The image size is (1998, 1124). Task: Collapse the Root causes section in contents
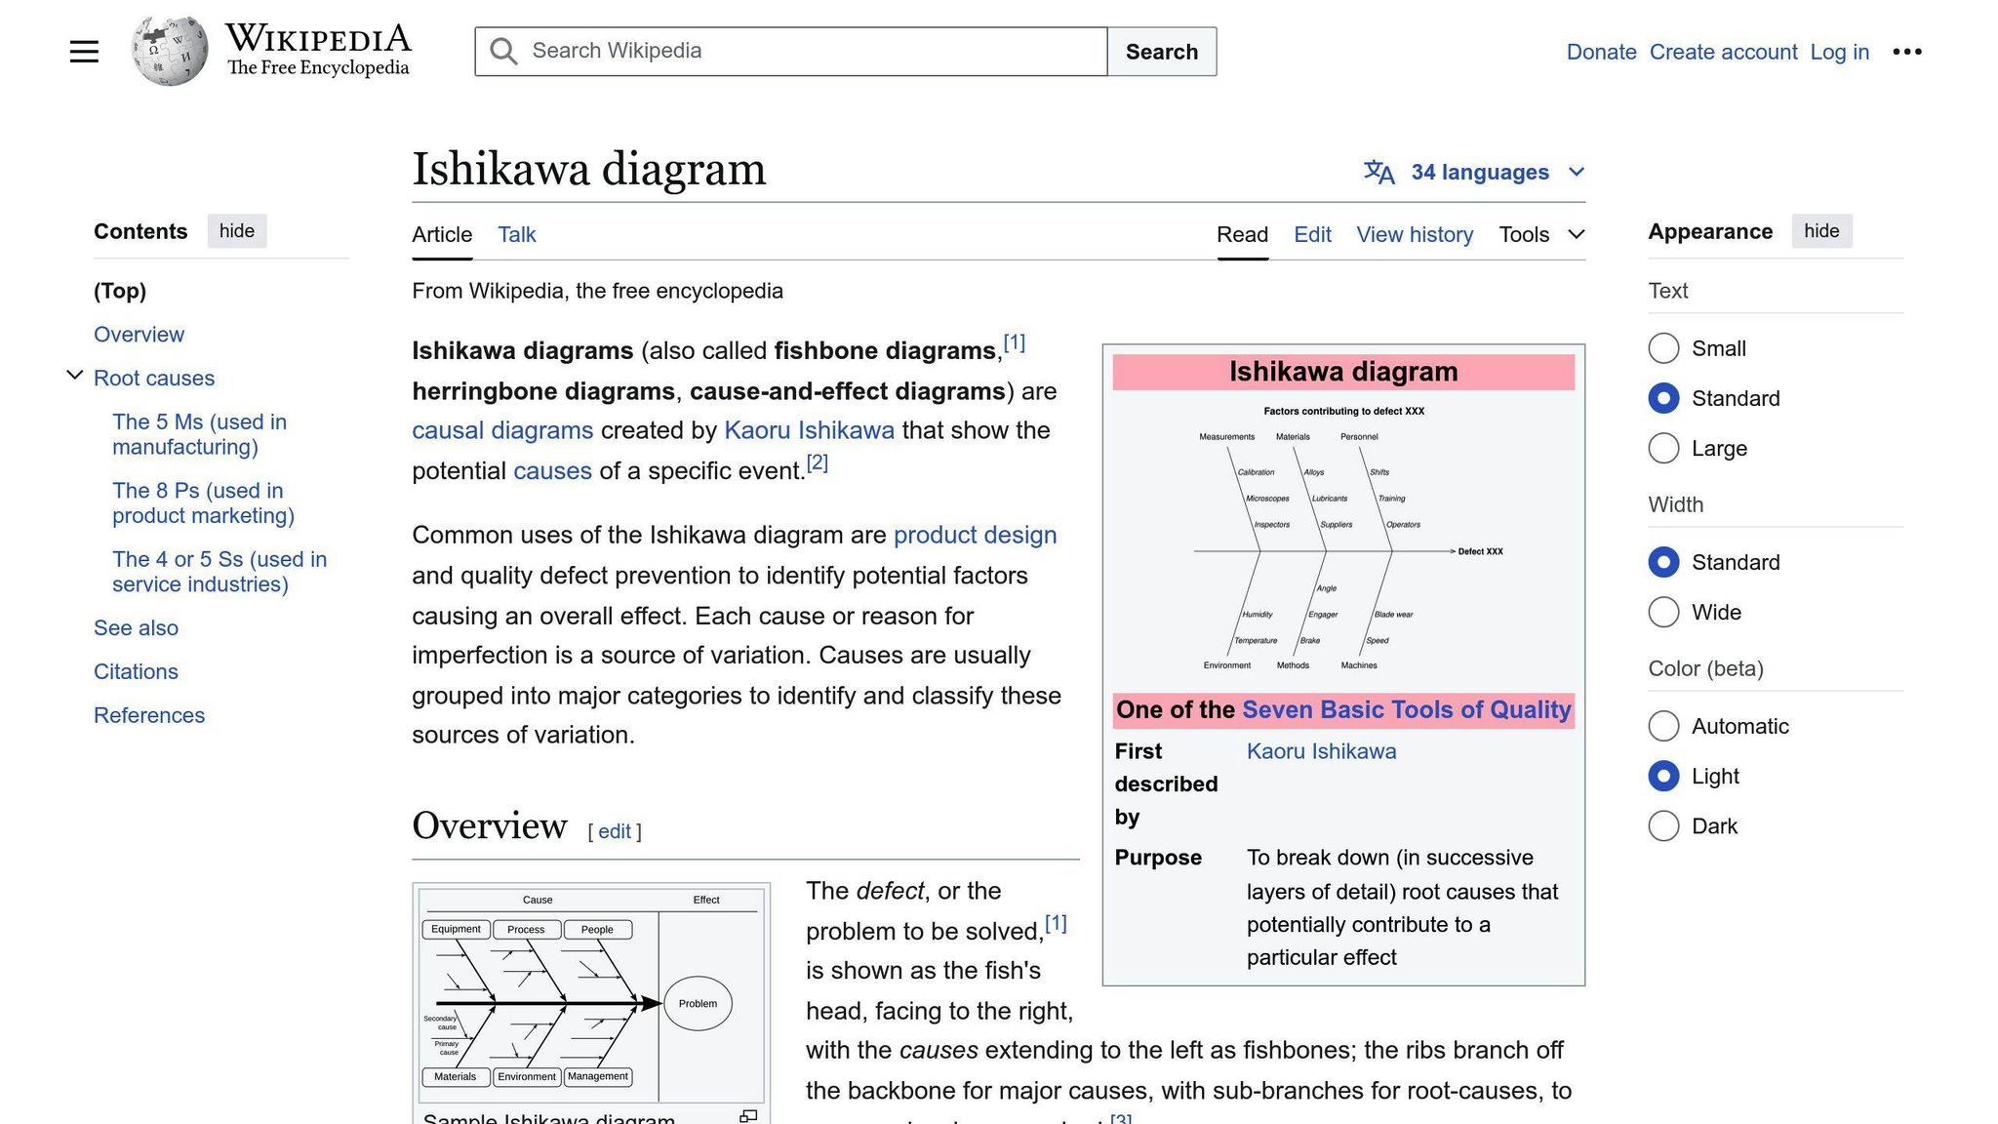(74, 376)
